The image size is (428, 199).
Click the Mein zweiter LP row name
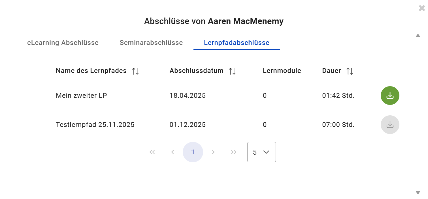[81, 96]
